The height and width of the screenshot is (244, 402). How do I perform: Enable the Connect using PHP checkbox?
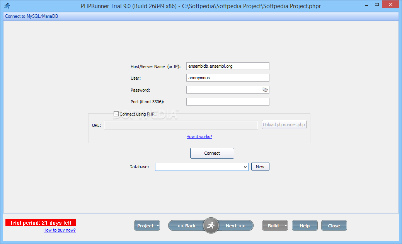(116, 114)
